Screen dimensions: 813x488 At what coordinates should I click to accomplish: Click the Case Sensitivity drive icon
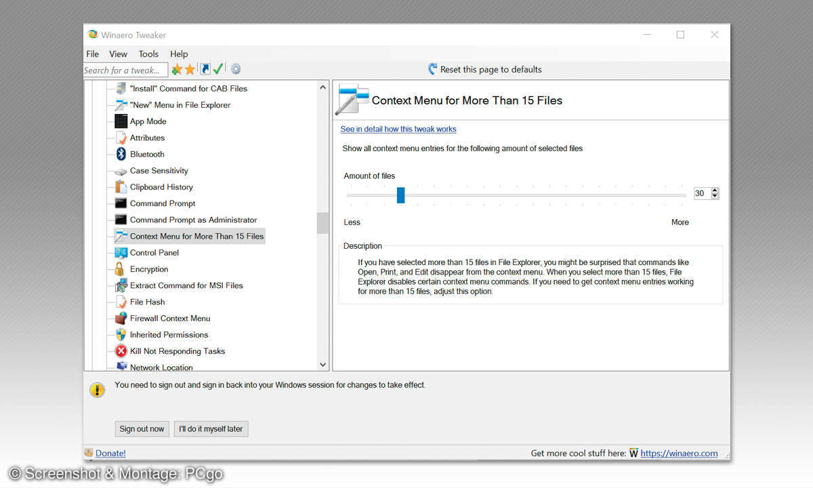[121, 171]
